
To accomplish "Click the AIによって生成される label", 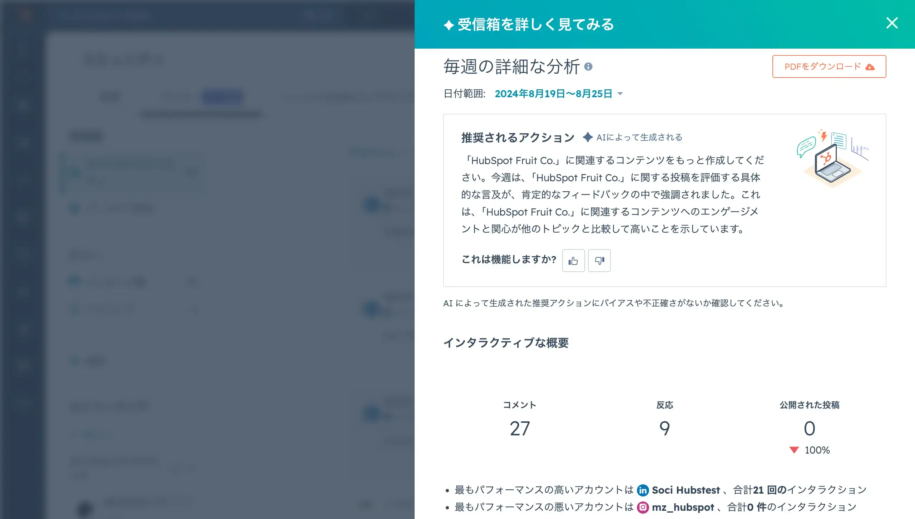I will click(x=639, y=137).
